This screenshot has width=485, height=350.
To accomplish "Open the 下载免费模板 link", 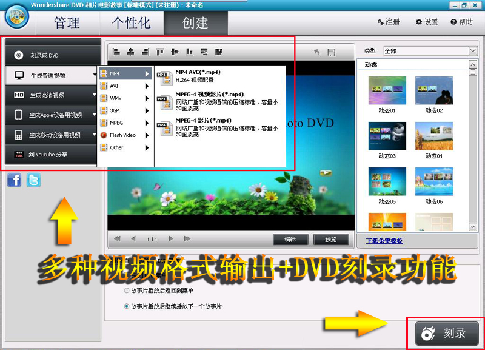I will click(x=384, y=241).
